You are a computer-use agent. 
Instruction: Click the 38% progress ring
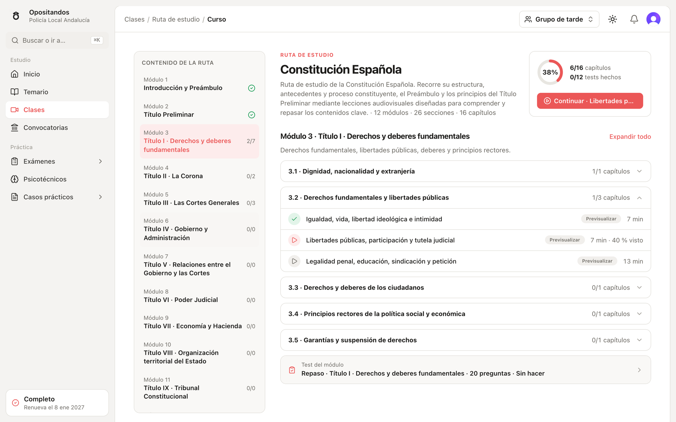click(550, 72)
